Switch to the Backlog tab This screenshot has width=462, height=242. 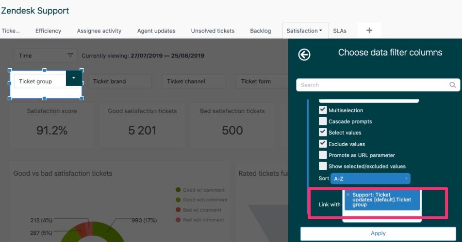(x=261, y=31)
